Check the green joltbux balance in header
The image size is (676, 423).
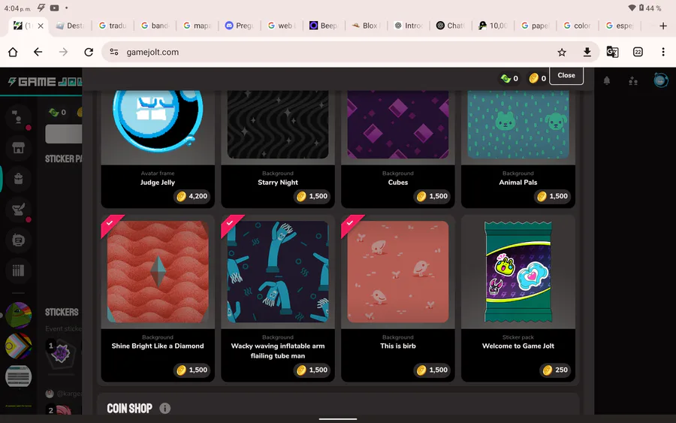509,78
